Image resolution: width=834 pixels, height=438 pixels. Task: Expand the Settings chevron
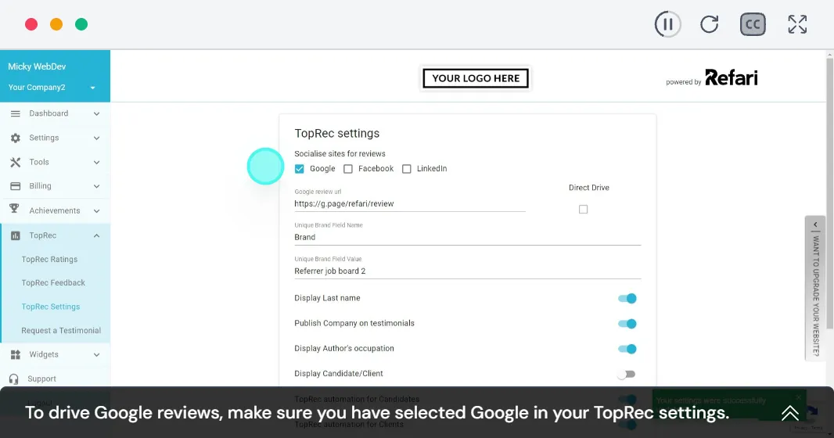click(x=96, y=138)
